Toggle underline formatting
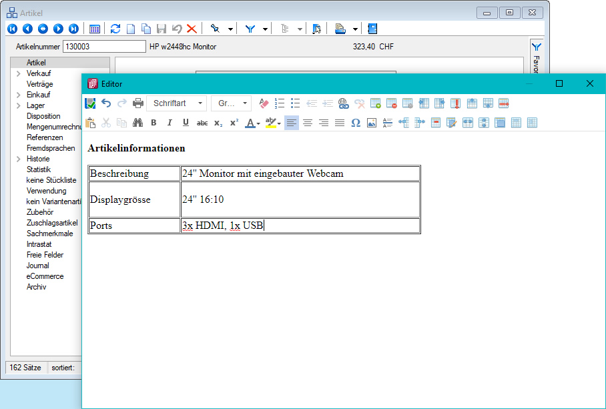The image size is (606, 409). [186, 123]
